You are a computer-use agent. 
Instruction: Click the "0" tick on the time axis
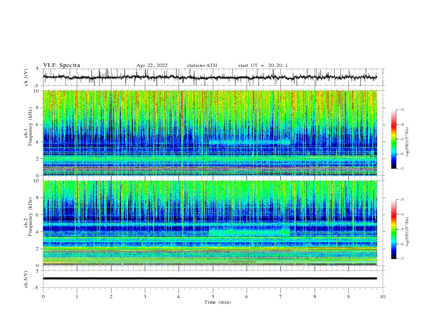tap(43, 297)
